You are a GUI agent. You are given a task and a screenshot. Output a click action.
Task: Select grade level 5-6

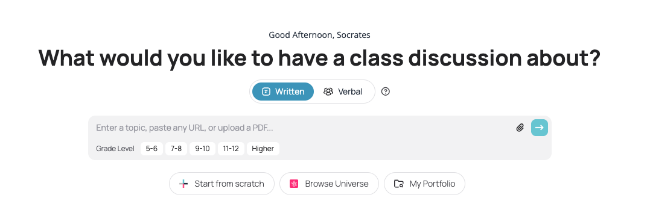[151, 149]
